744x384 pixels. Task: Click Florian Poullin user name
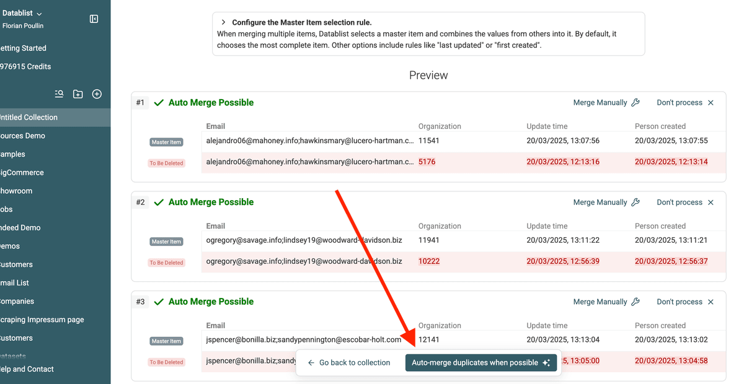[x=23, y=26]
